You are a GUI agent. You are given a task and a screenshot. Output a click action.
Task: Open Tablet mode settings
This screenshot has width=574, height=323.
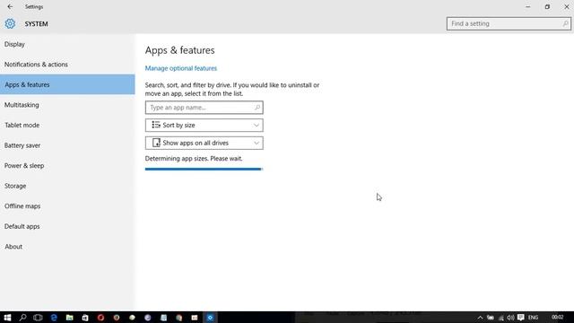(x=67, y=125)
